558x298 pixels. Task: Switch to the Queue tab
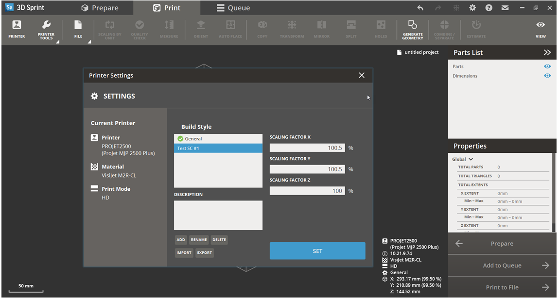click(x=233, y=8)
